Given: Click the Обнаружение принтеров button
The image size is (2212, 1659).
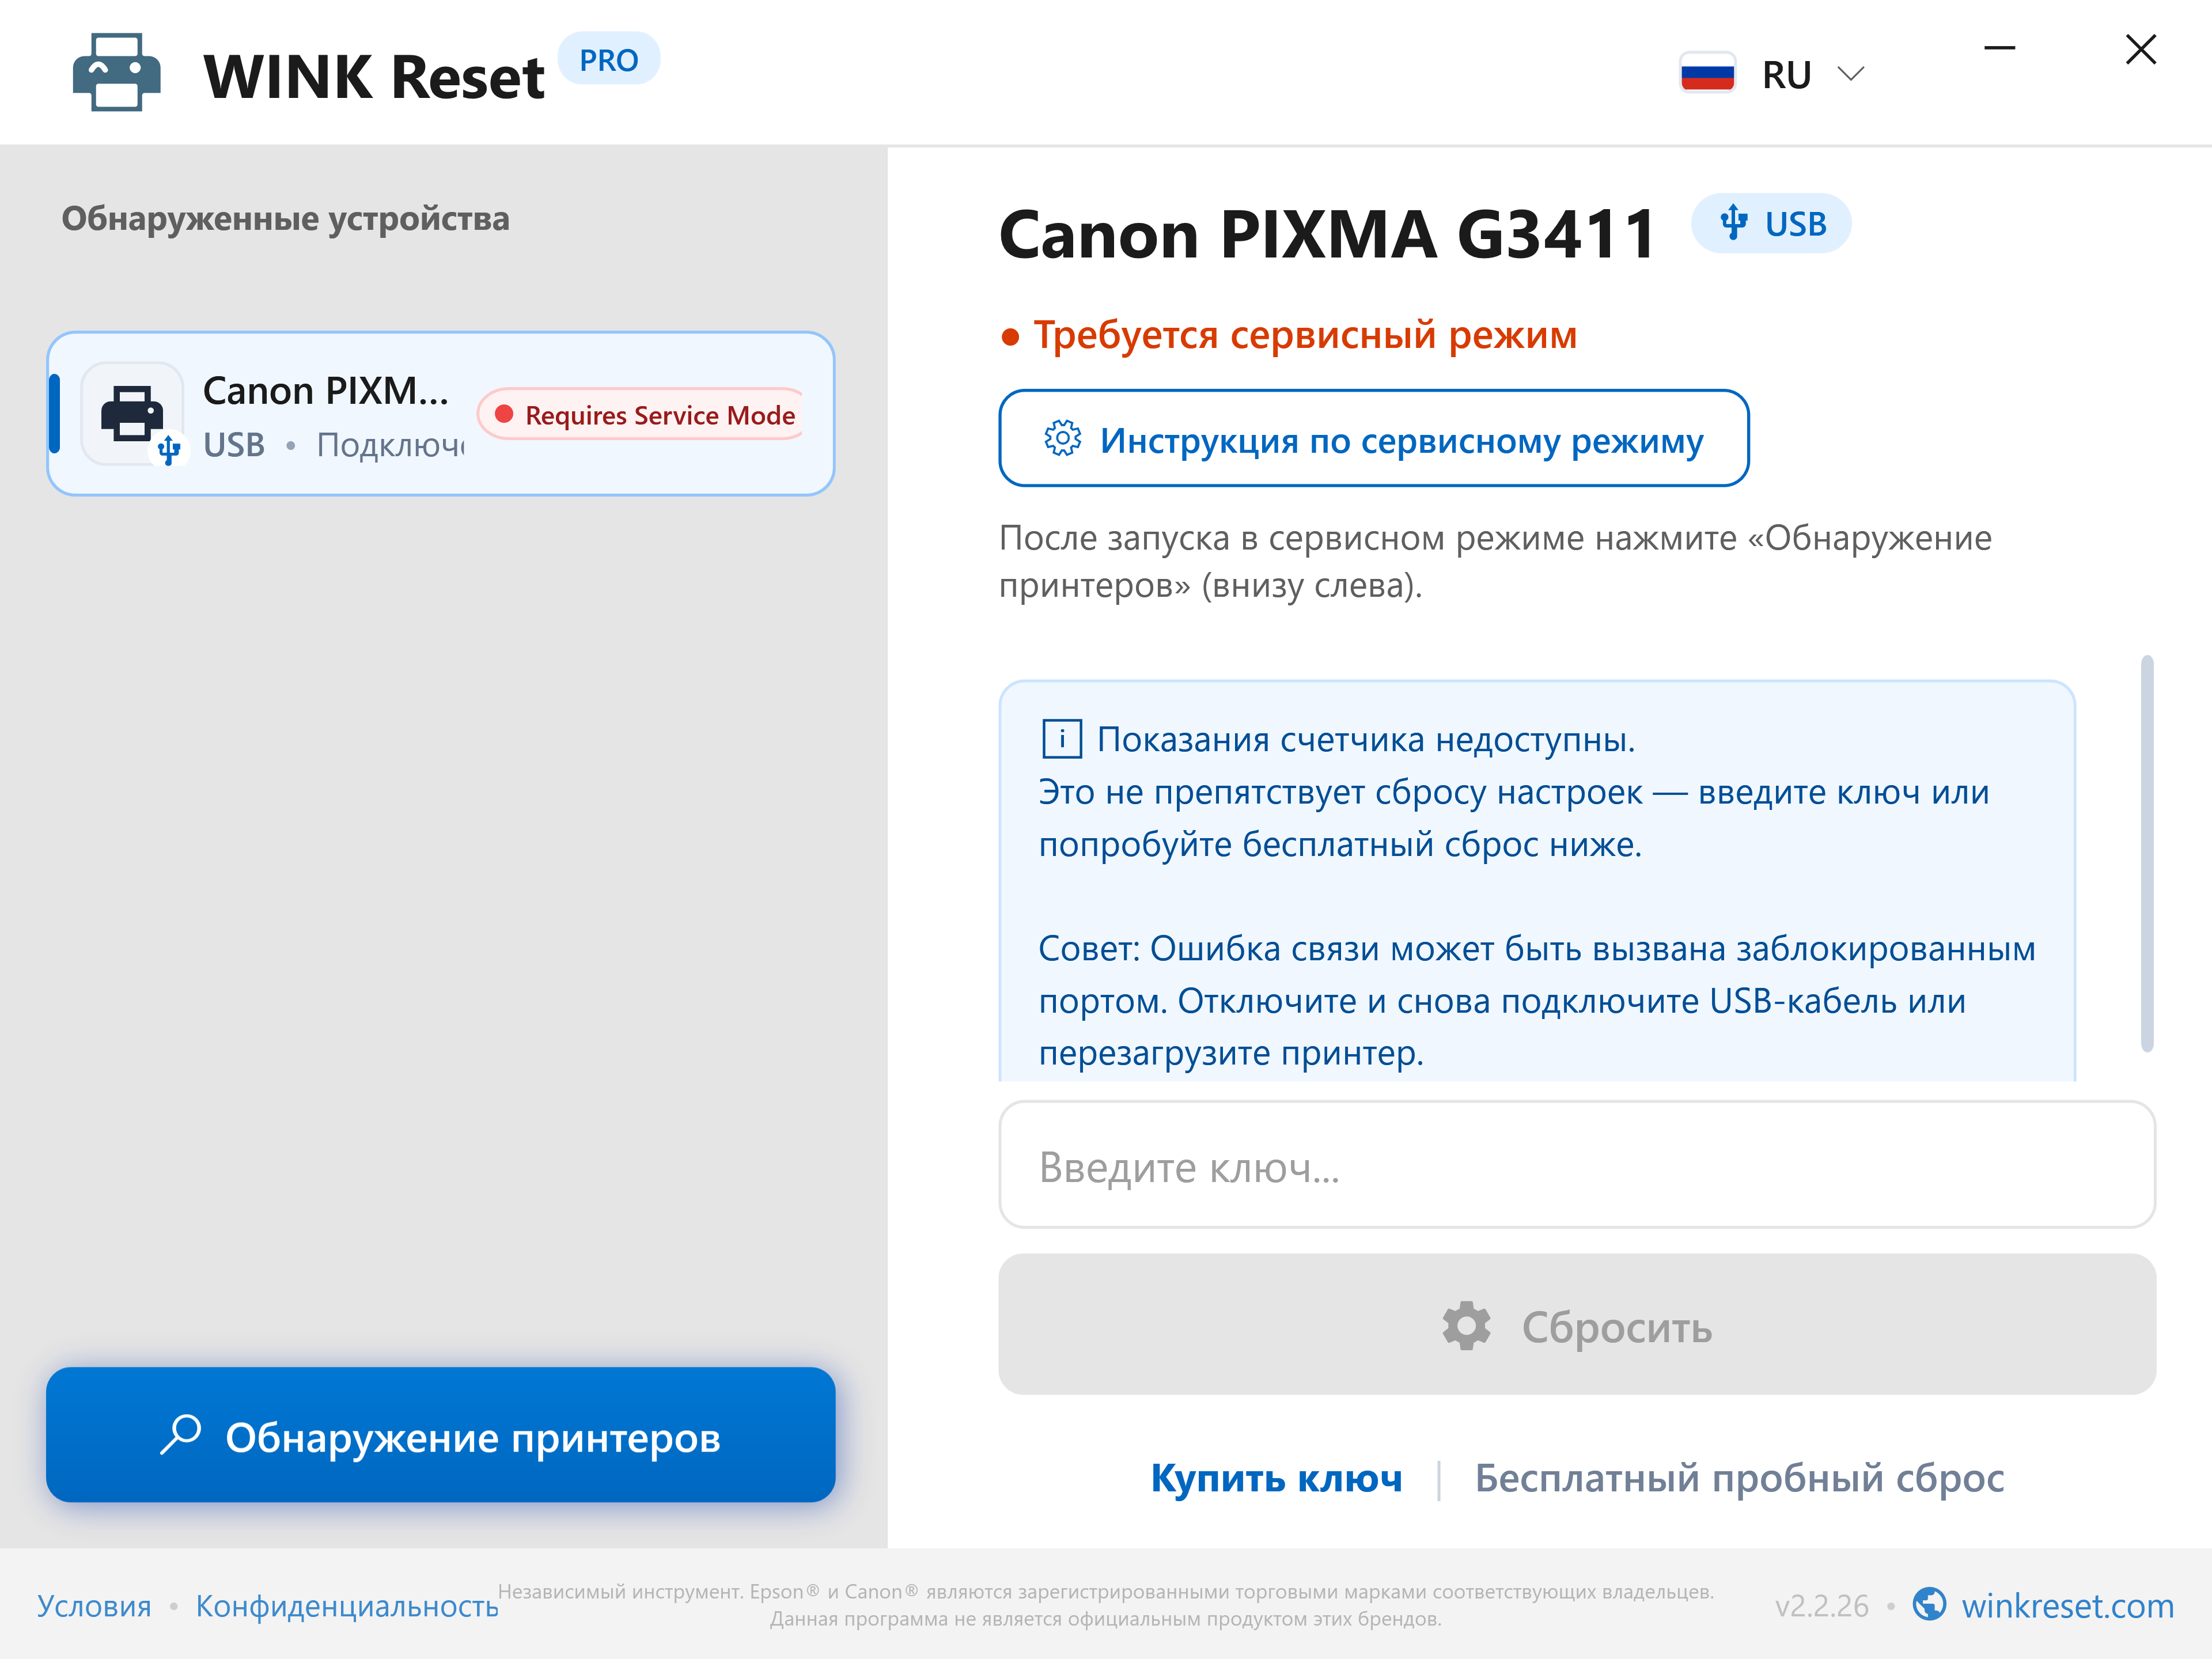Looking at the screenshot, I should click(440, 1435).
